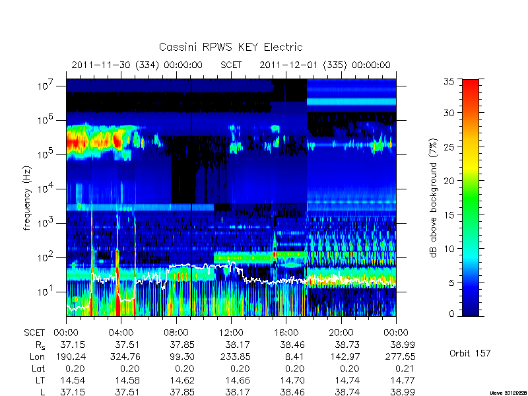Click the longitude value 142.97
The height and width of the screenshot is (396, 528).
pyautogui.click(x=345, y=356)
